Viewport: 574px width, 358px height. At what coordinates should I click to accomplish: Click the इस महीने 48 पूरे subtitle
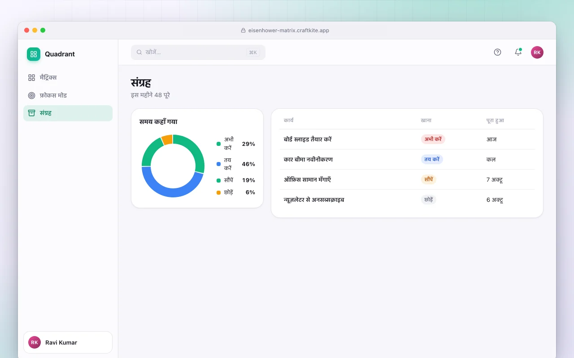click(150, 95)
